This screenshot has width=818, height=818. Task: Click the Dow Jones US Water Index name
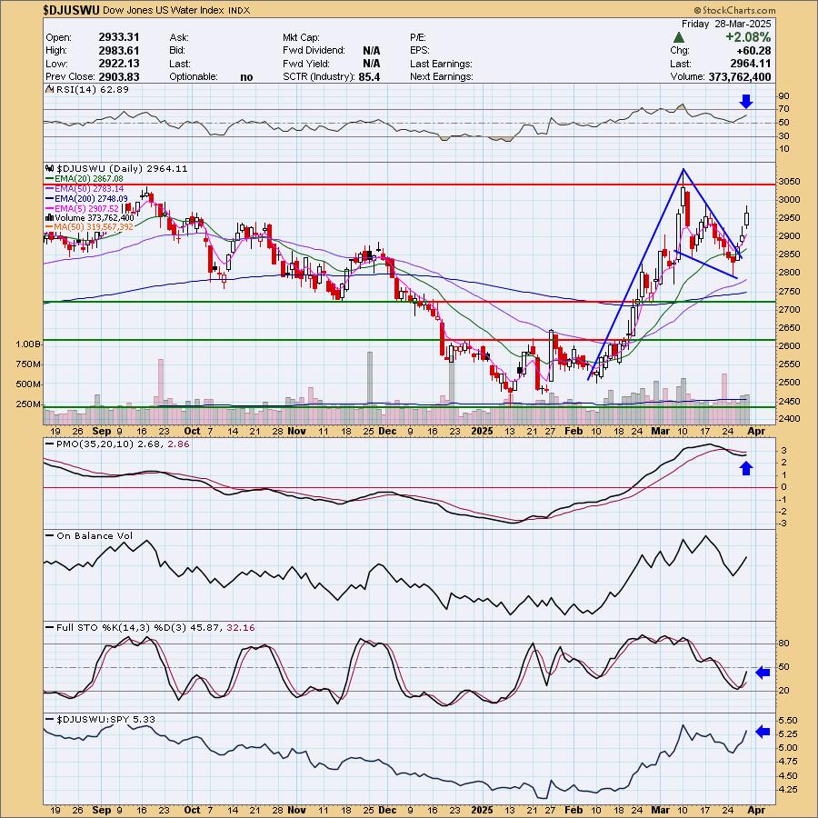click(x=164, y=10)
